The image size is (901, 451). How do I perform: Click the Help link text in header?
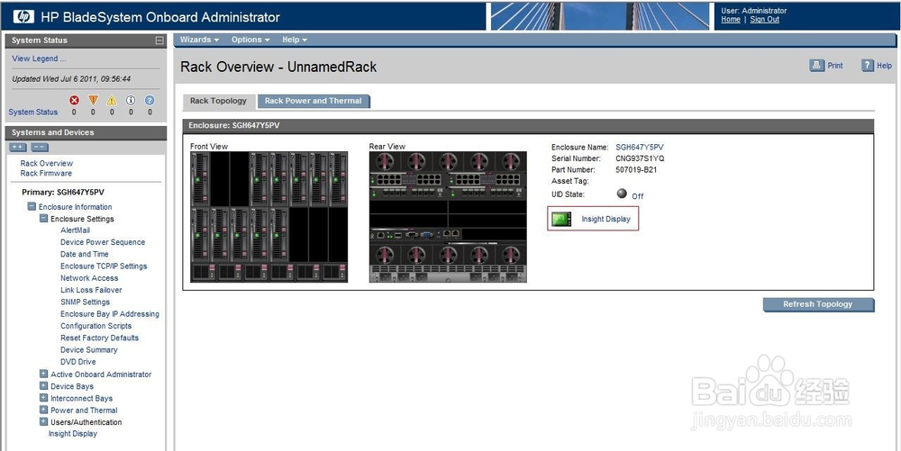point(885,66)
